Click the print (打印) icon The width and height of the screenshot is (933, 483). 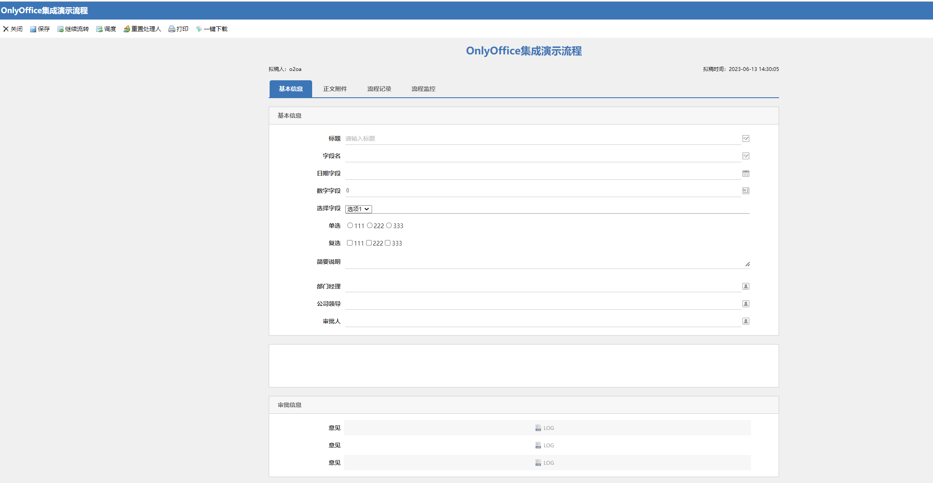(x=171, y=29)
